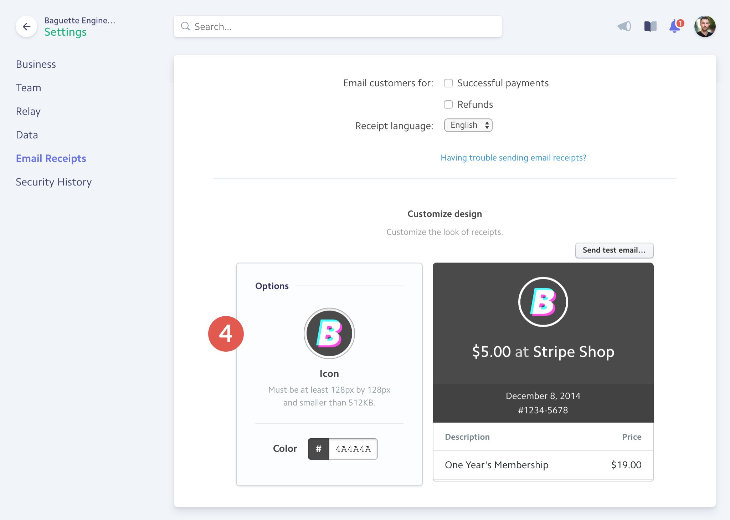Click Send test email button
Image resolution: width=730 pixels, height=520 pixels.
pyautogui.click(x=614, y=250)
